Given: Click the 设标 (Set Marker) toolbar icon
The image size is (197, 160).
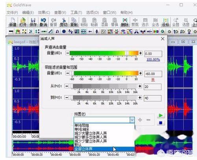Looking at the screenshot, I should pyautogui.click(x=165, y=22).
